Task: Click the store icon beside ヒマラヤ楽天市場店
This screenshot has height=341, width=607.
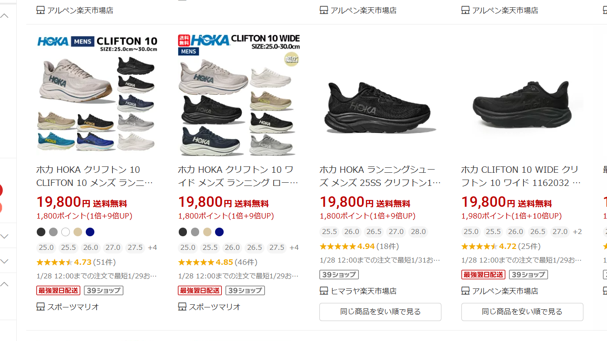Action: tap(324, 291)
